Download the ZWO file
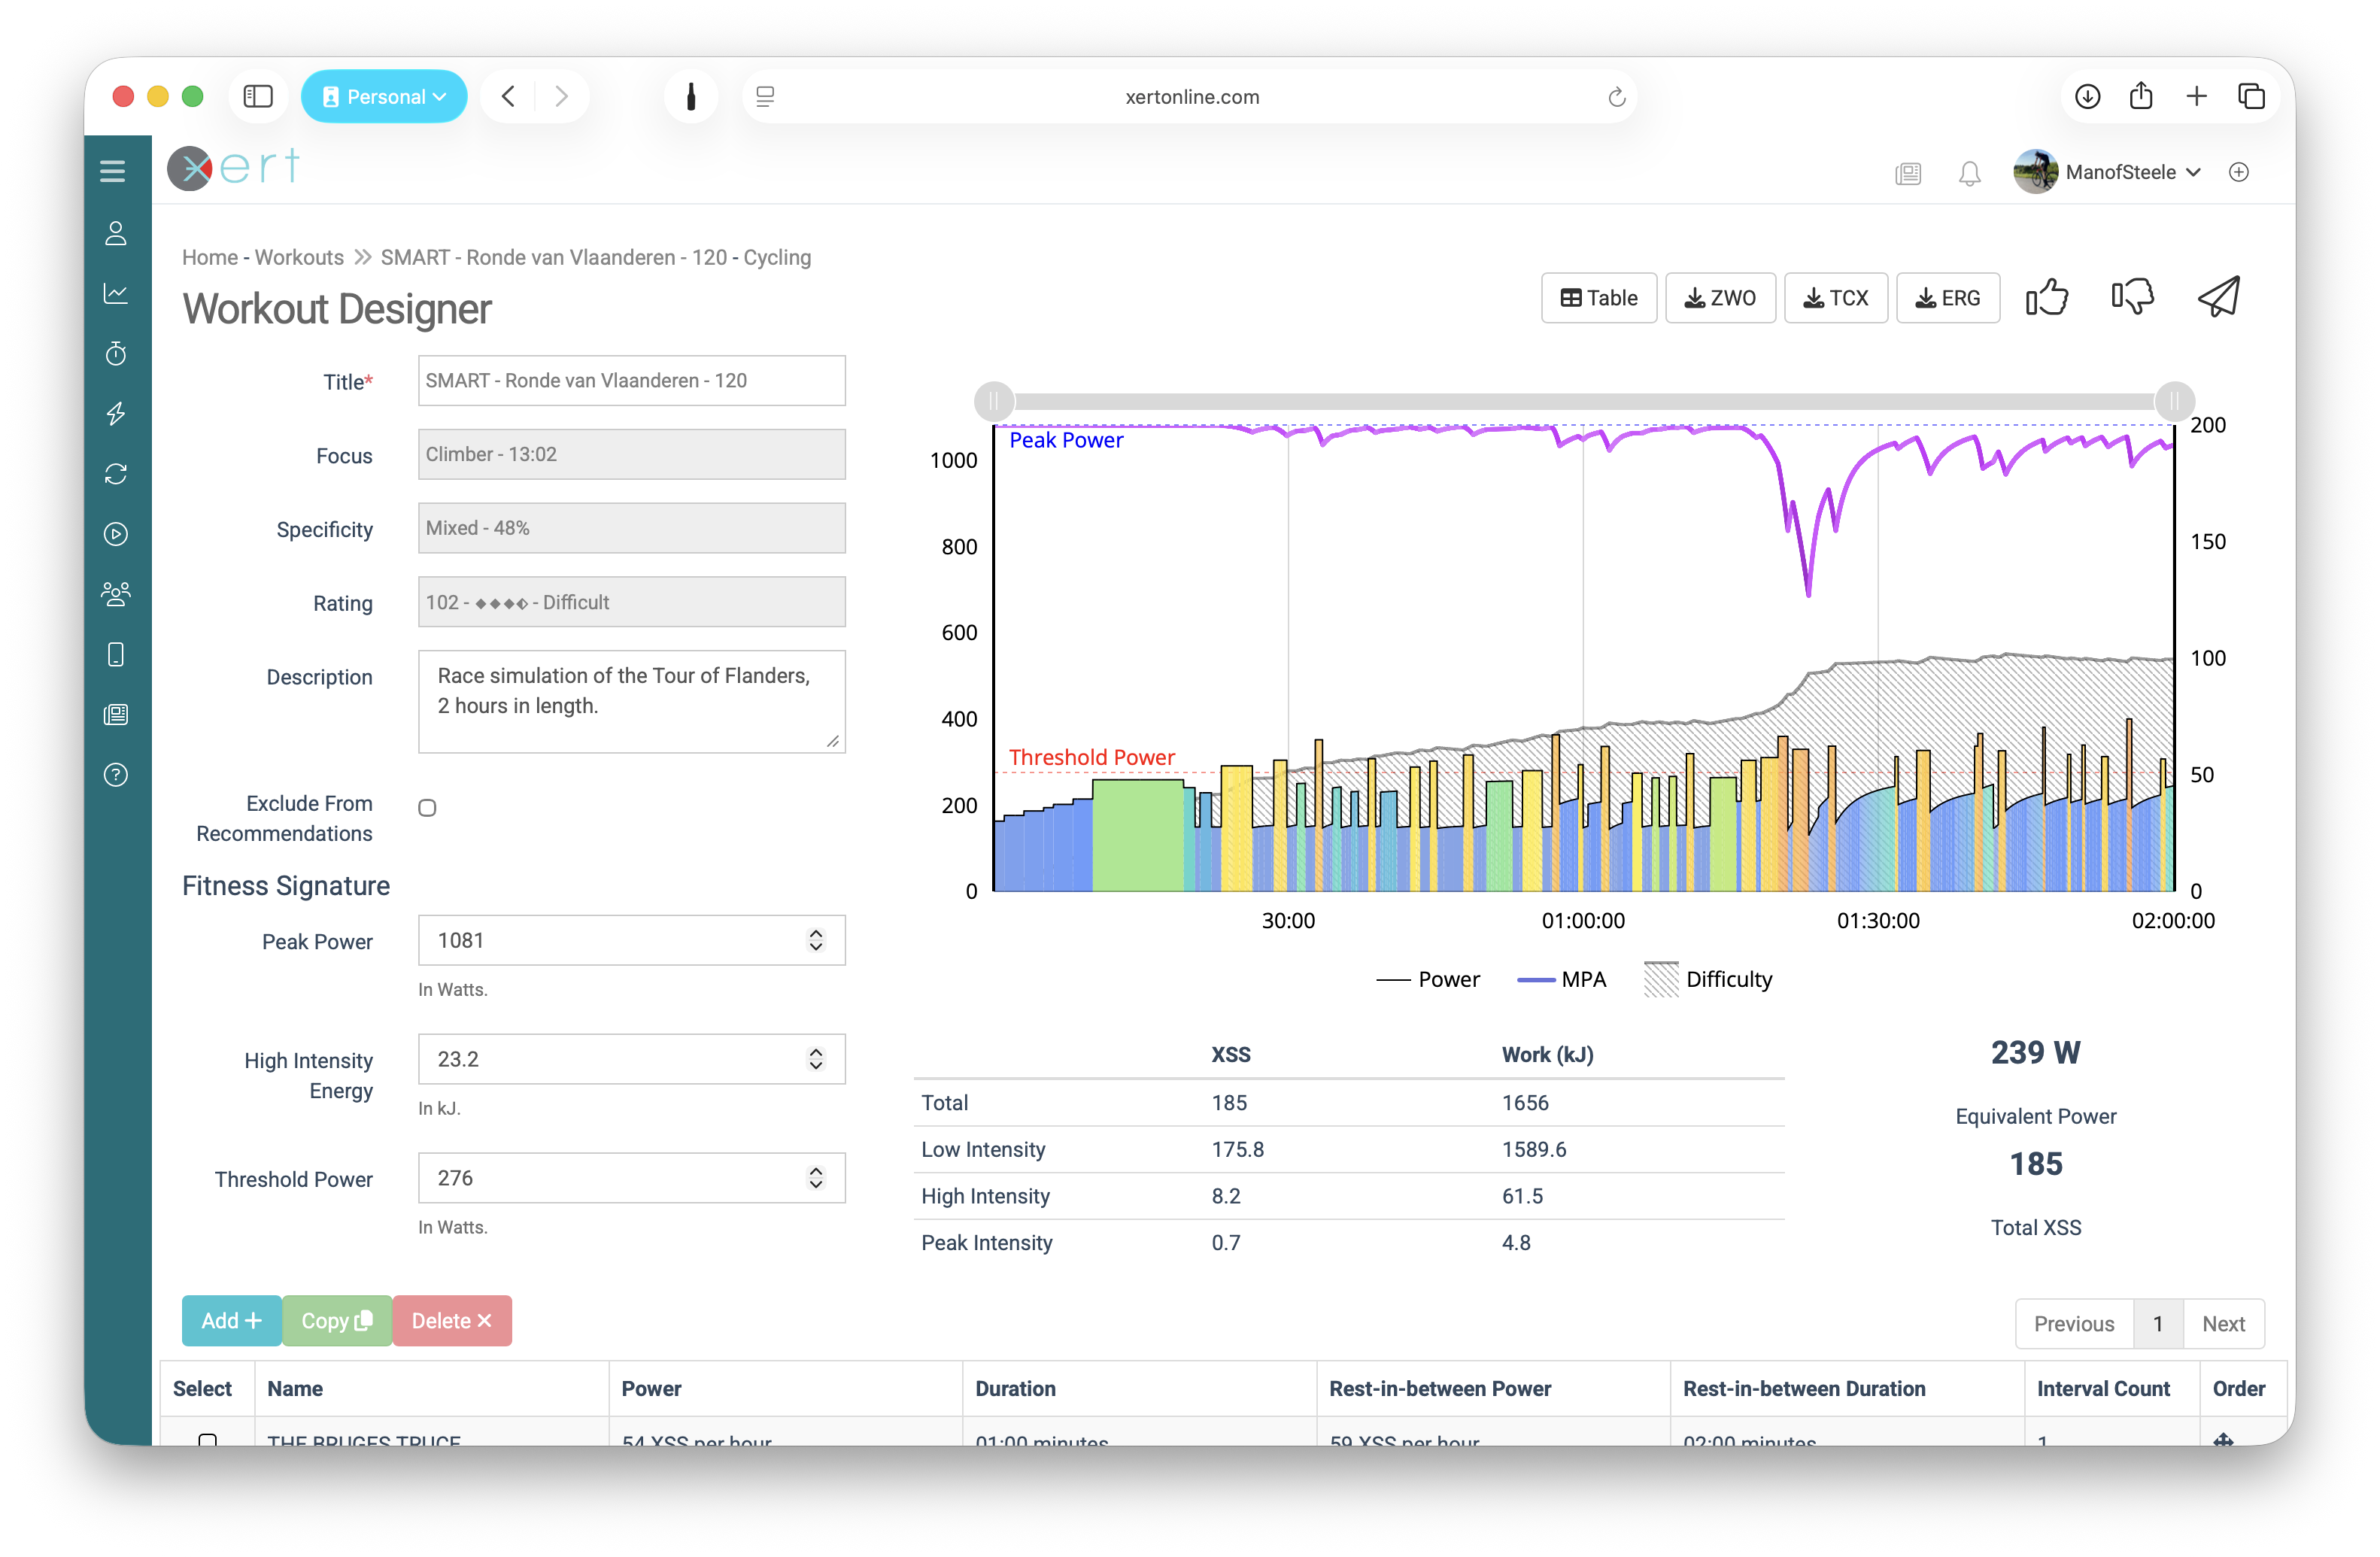Viewport: 2380px width, 1557px height. [1720, 298]
